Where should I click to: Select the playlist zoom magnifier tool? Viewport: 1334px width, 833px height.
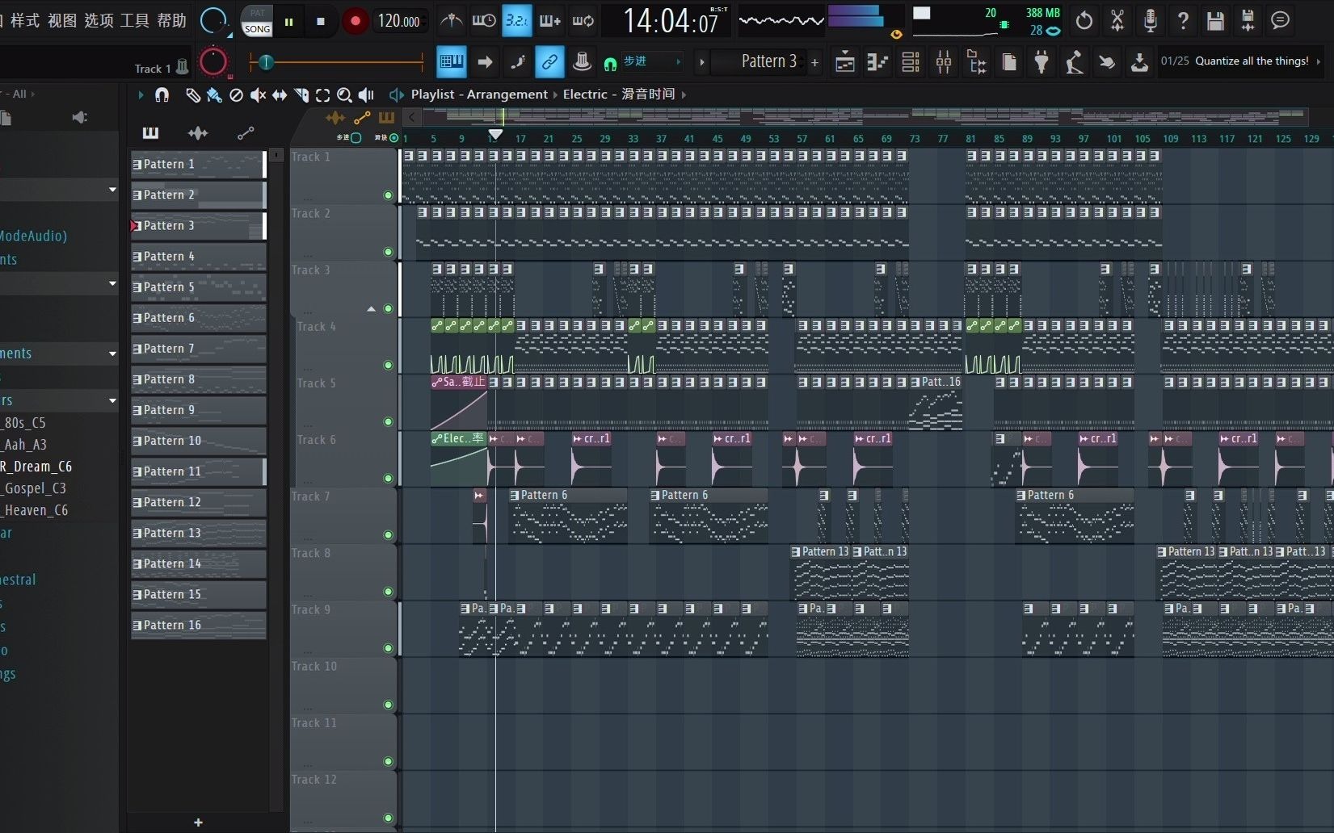pyautogui.click(x=344, y=95)
